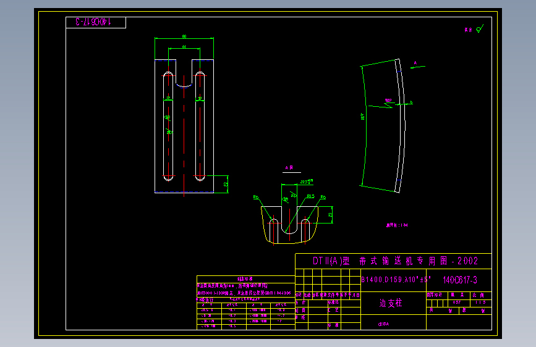The width and height of the screenshot is (536, 347).
Task: Click the material text at title block bottom
Action: (x=383, y=324)
